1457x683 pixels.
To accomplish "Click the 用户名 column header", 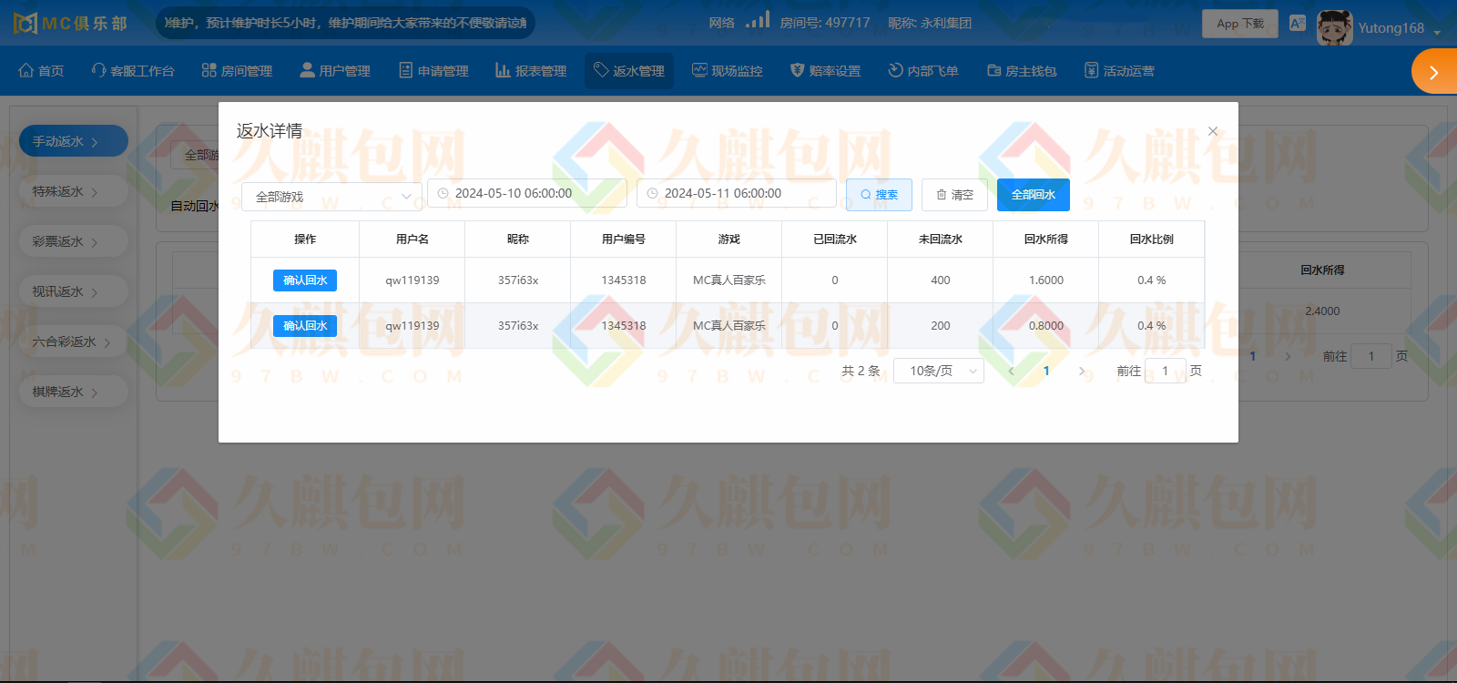I will [413, 240].
